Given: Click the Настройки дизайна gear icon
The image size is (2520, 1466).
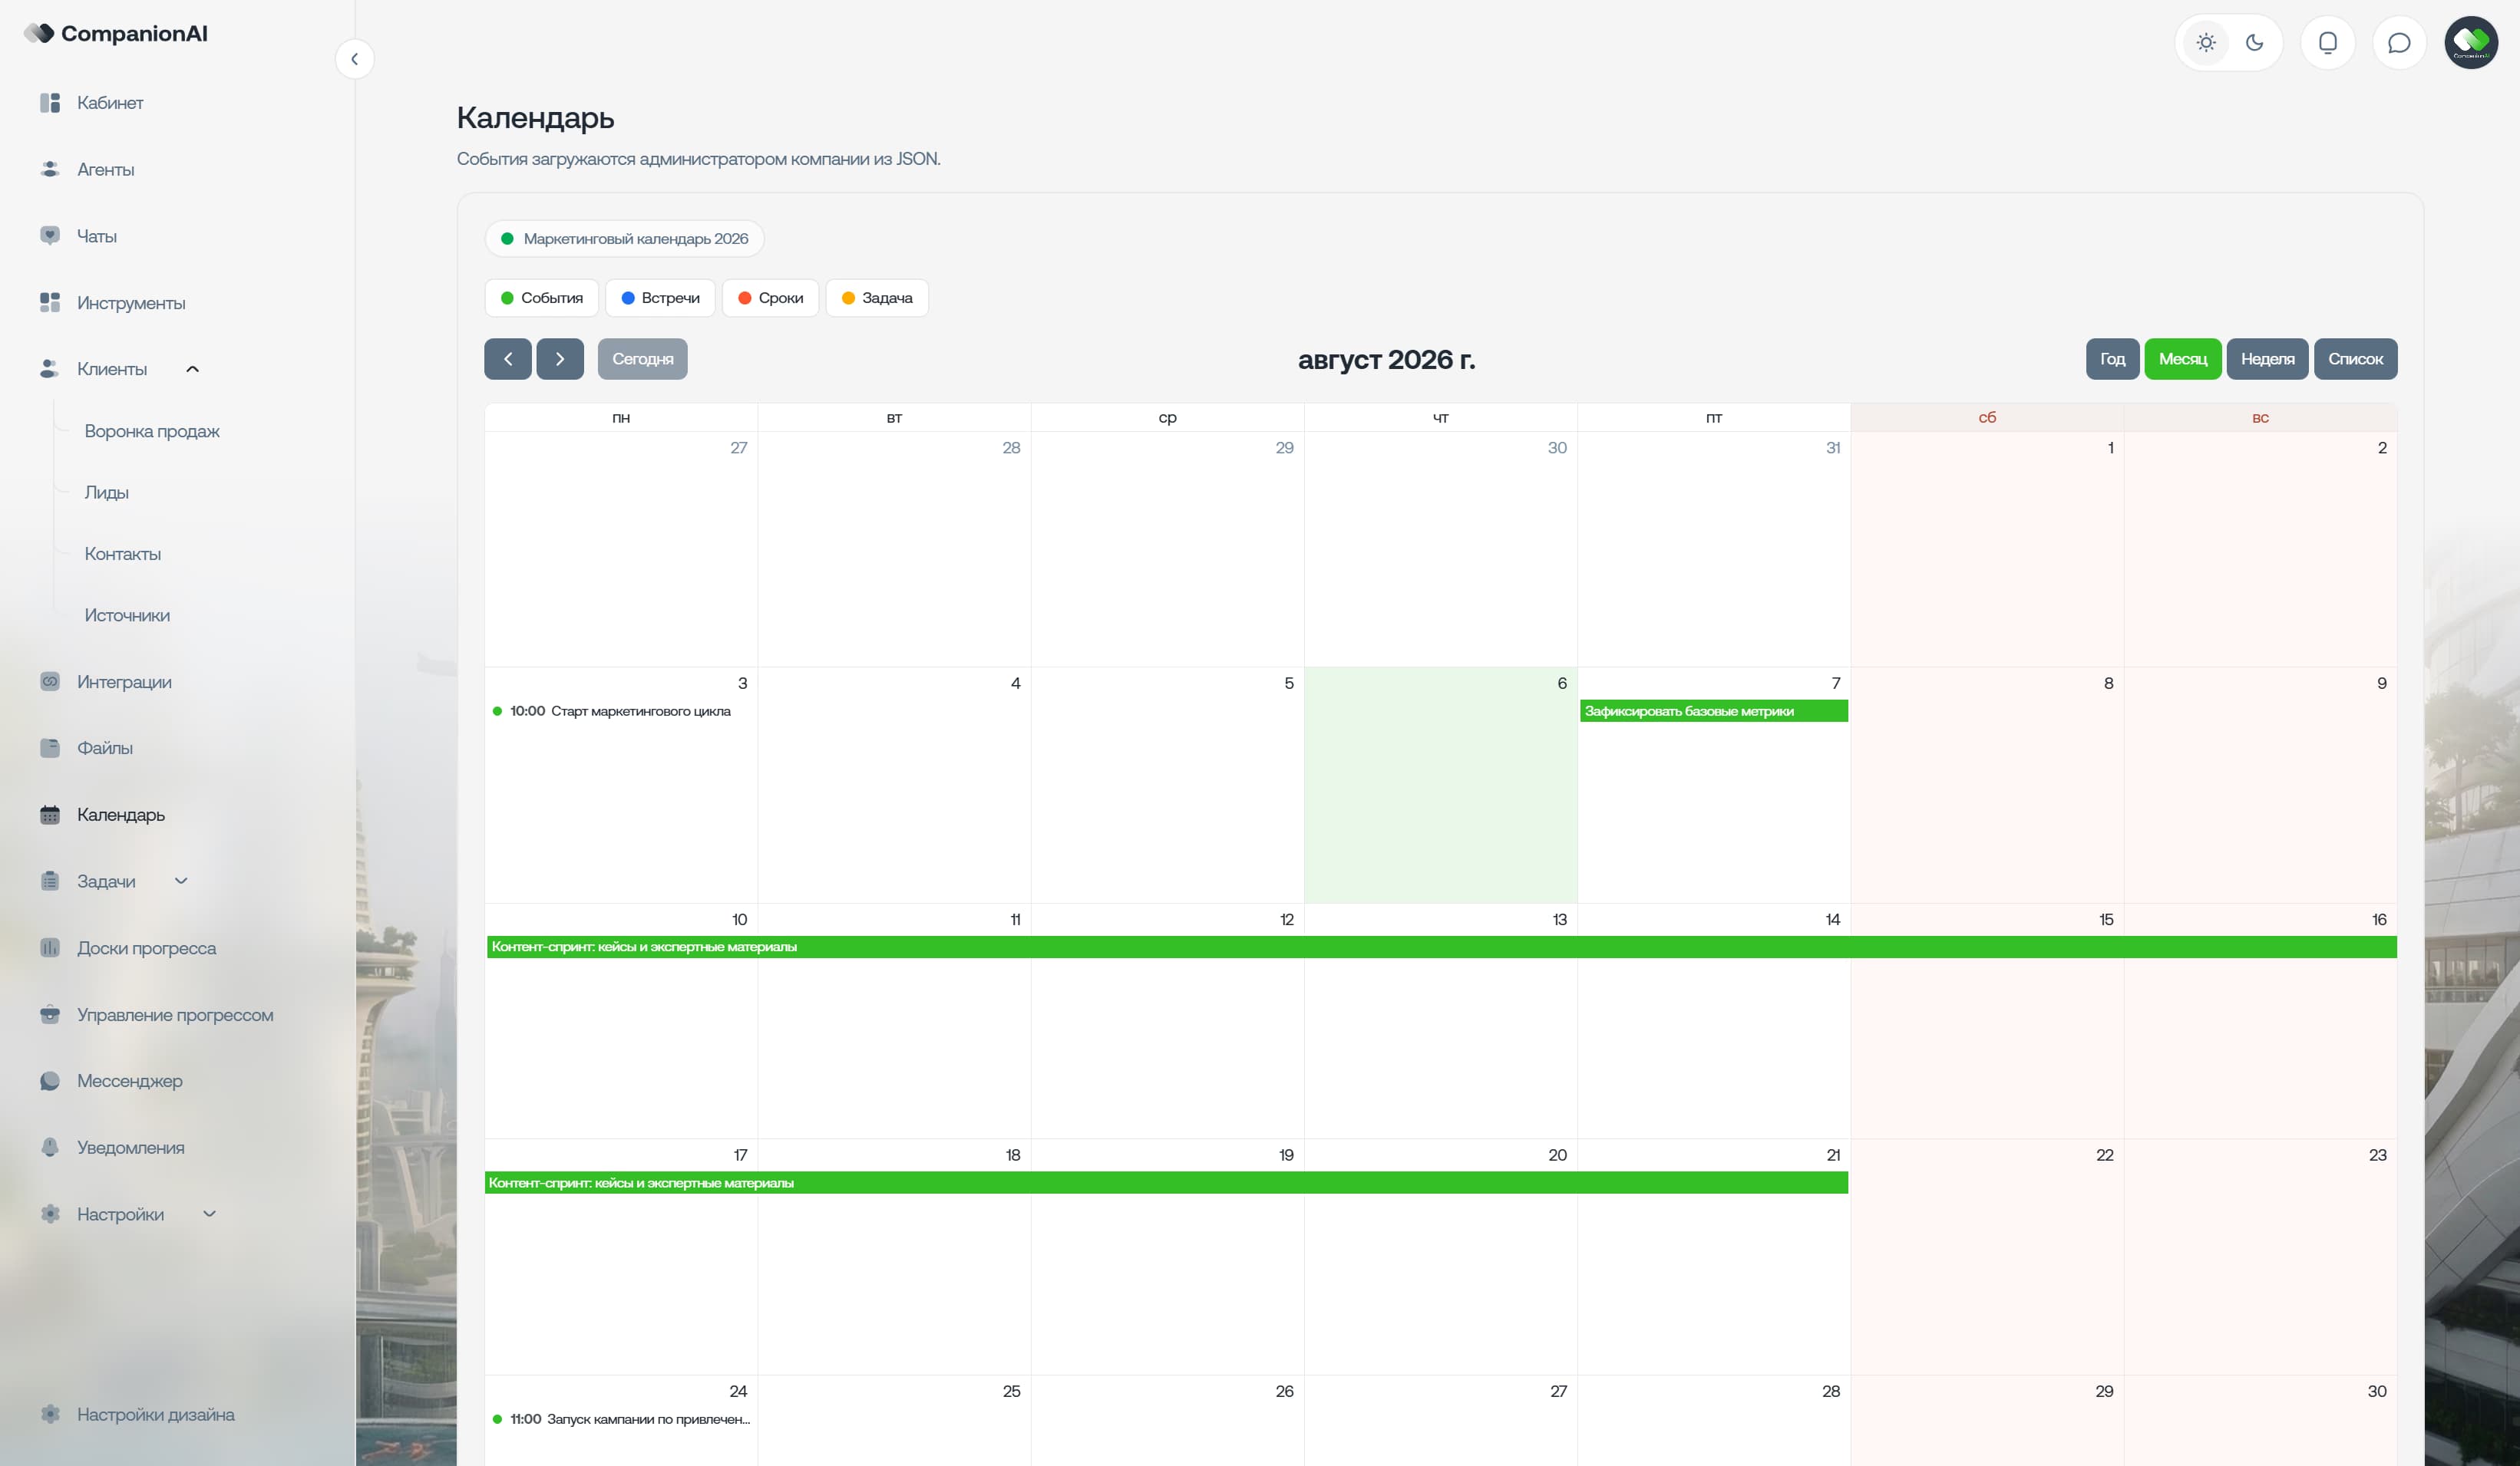Looking at the screenshot, I should (50, 1414).
